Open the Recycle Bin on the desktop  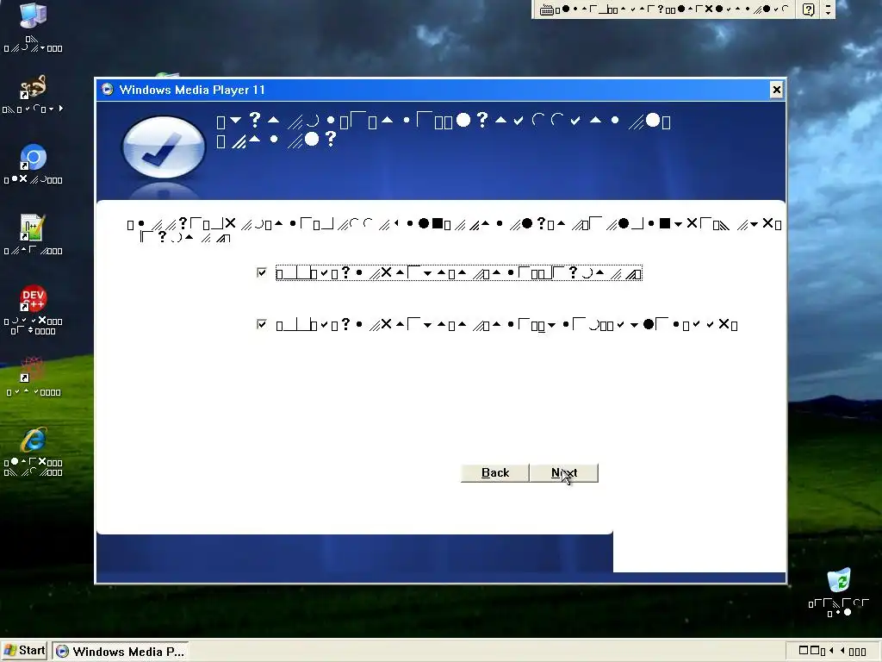838,580
